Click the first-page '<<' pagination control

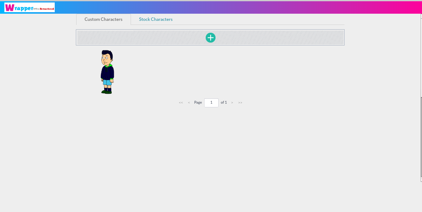click(181, 102)
